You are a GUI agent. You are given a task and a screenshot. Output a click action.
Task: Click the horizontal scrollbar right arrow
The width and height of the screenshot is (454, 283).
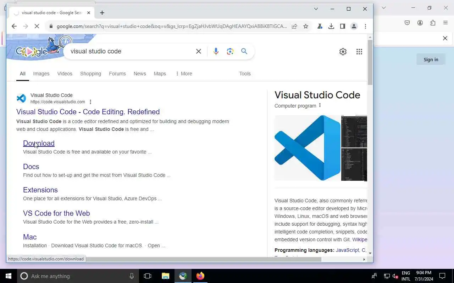tap(364, 259)
